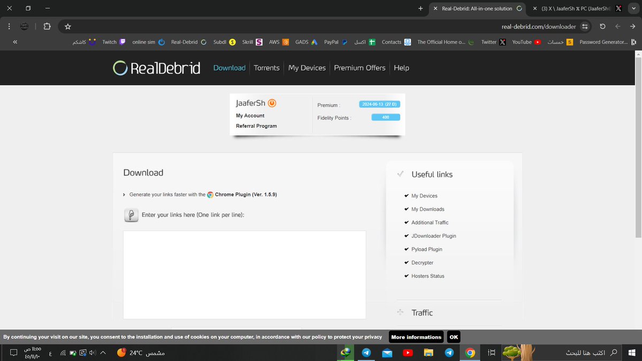Screen dimensions: 642x361
Task: Open the Pyload Plugin link
Action: click(427, 249)
